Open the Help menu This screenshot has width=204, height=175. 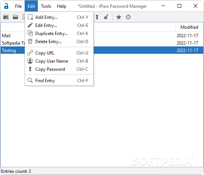61,6
